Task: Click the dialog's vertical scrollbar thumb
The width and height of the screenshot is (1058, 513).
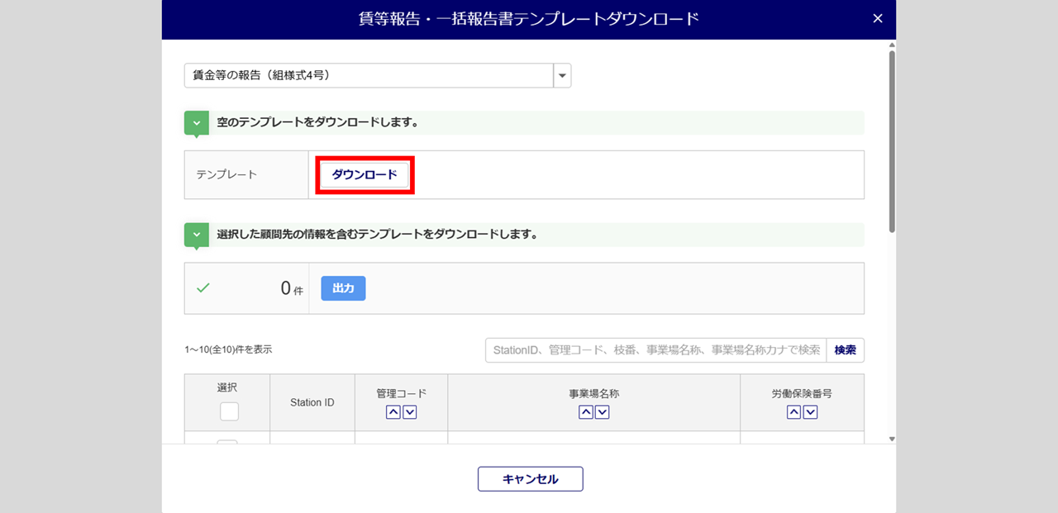Action: 891,140
